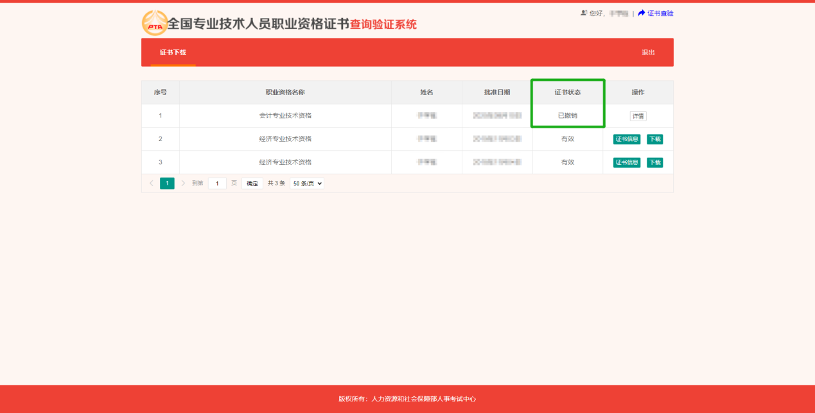Image resolution: width=815 pixels, height=413 pixels.
Task: Click the 人力资源和社会保障部人事考试中心 footer text
Action: (424, 398)
